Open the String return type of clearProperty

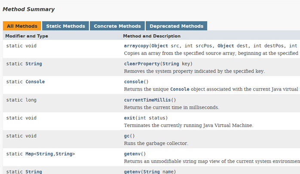34,64
